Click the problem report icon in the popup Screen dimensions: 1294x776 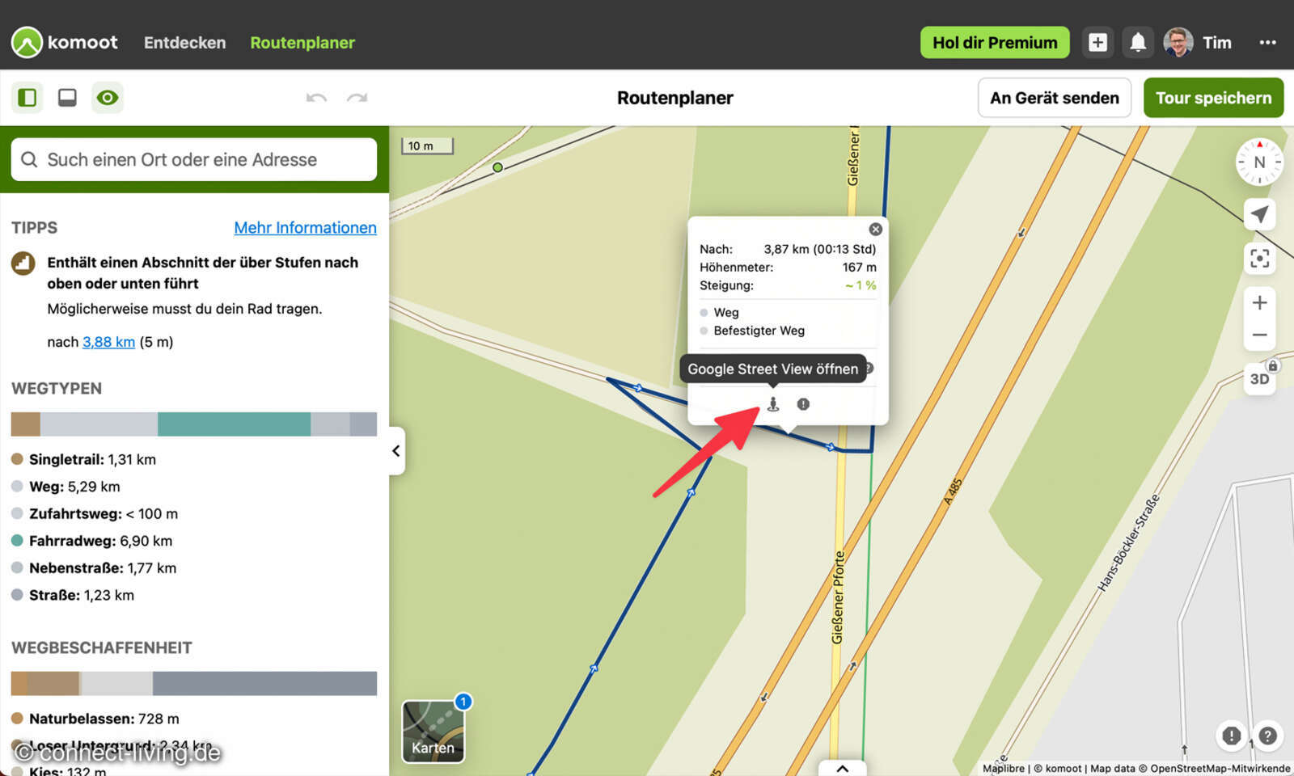[802, 404]
